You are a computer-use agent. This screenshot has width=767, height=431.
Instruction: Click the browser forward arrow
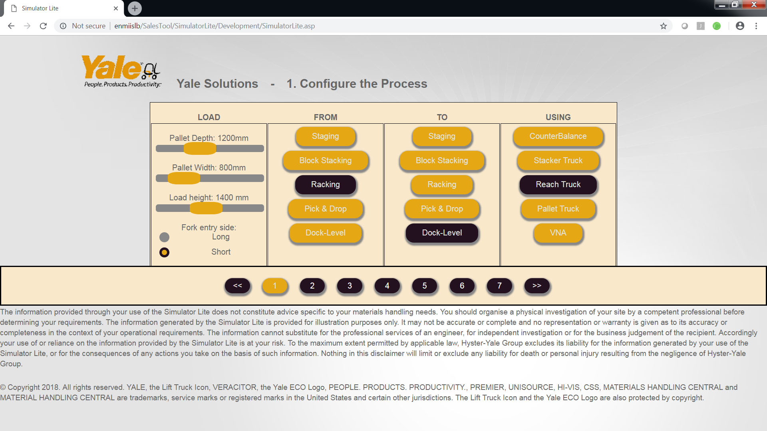pos(27,26)
